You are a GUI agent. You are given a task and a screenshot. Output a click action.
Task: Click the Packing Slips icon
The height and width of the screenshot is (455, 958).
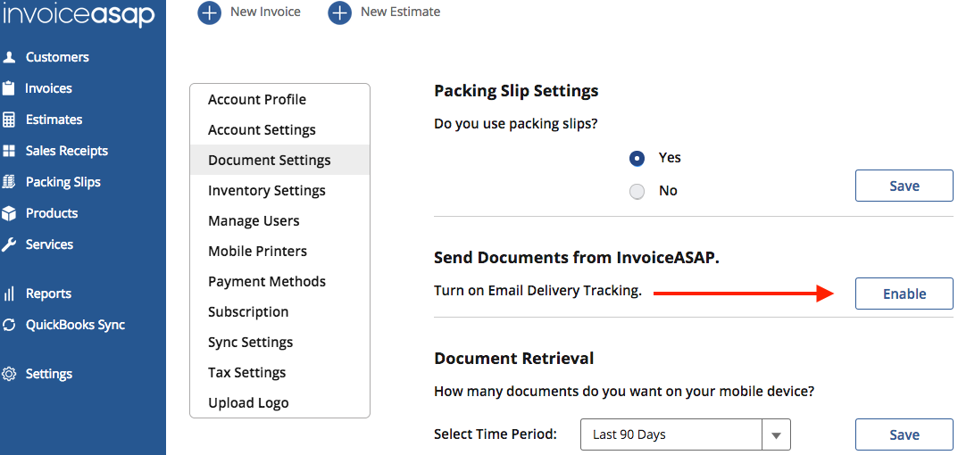coord(9,182)
